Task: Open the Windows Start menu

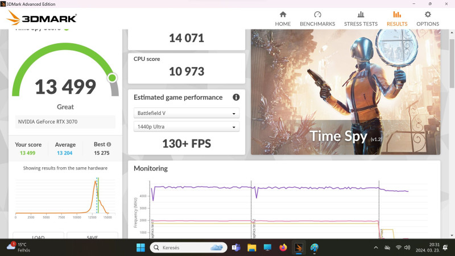Action: (x=140, y=247)
